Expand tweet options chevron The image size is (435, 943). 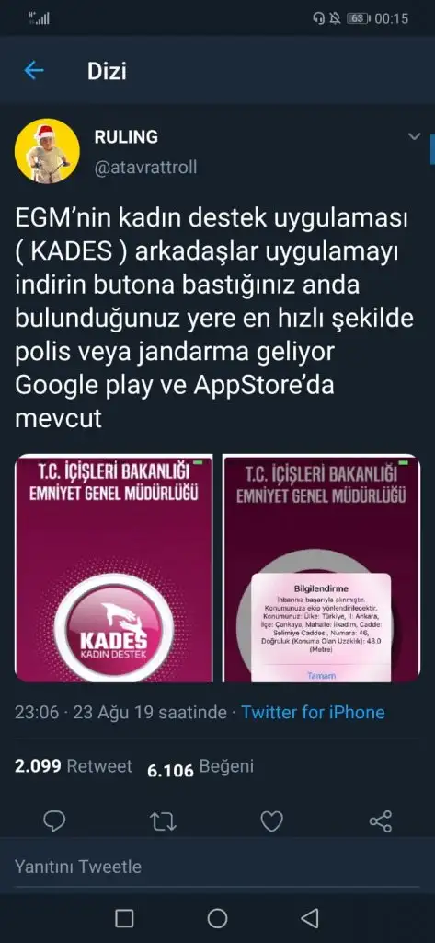pos(415,136)
